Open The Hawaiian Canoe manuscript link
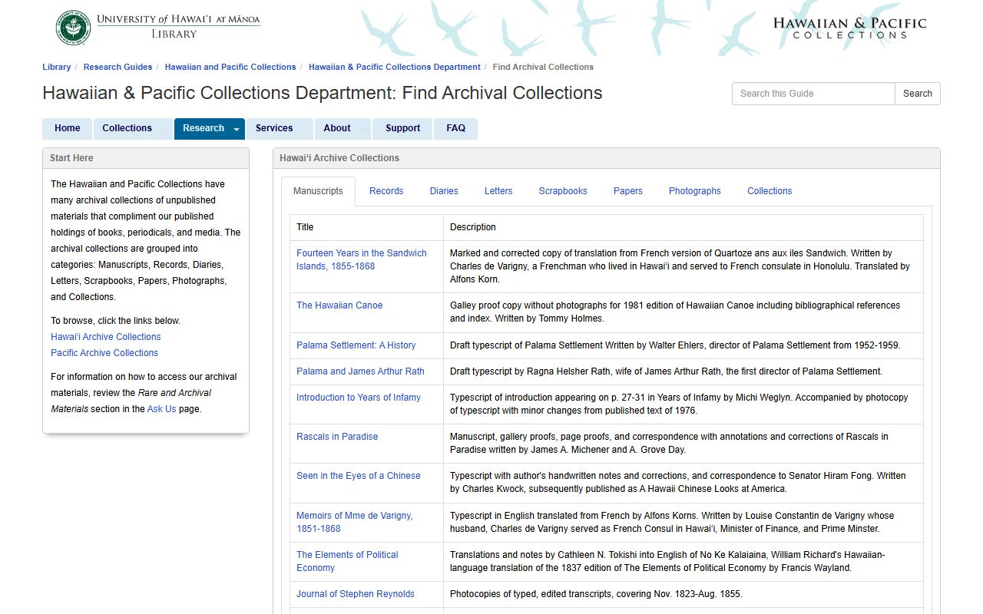983x614 pixels. (339, 305)
